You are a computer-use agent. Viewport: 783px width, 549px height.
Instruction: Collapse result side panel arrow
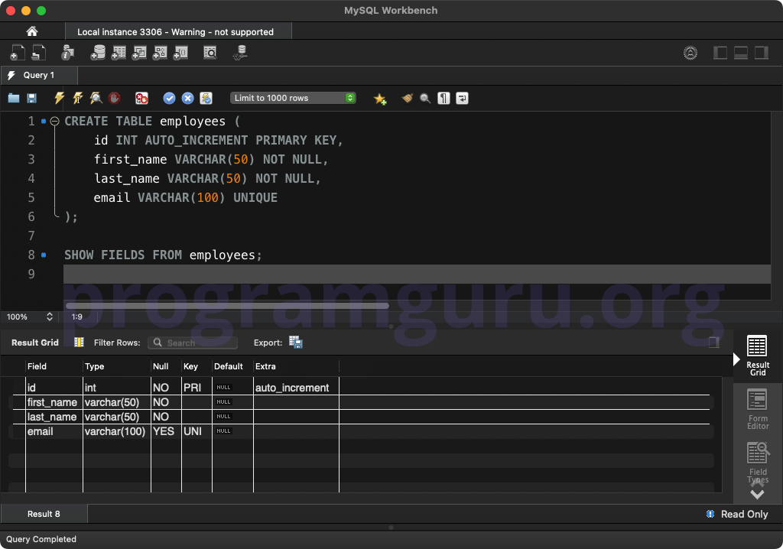736,359
